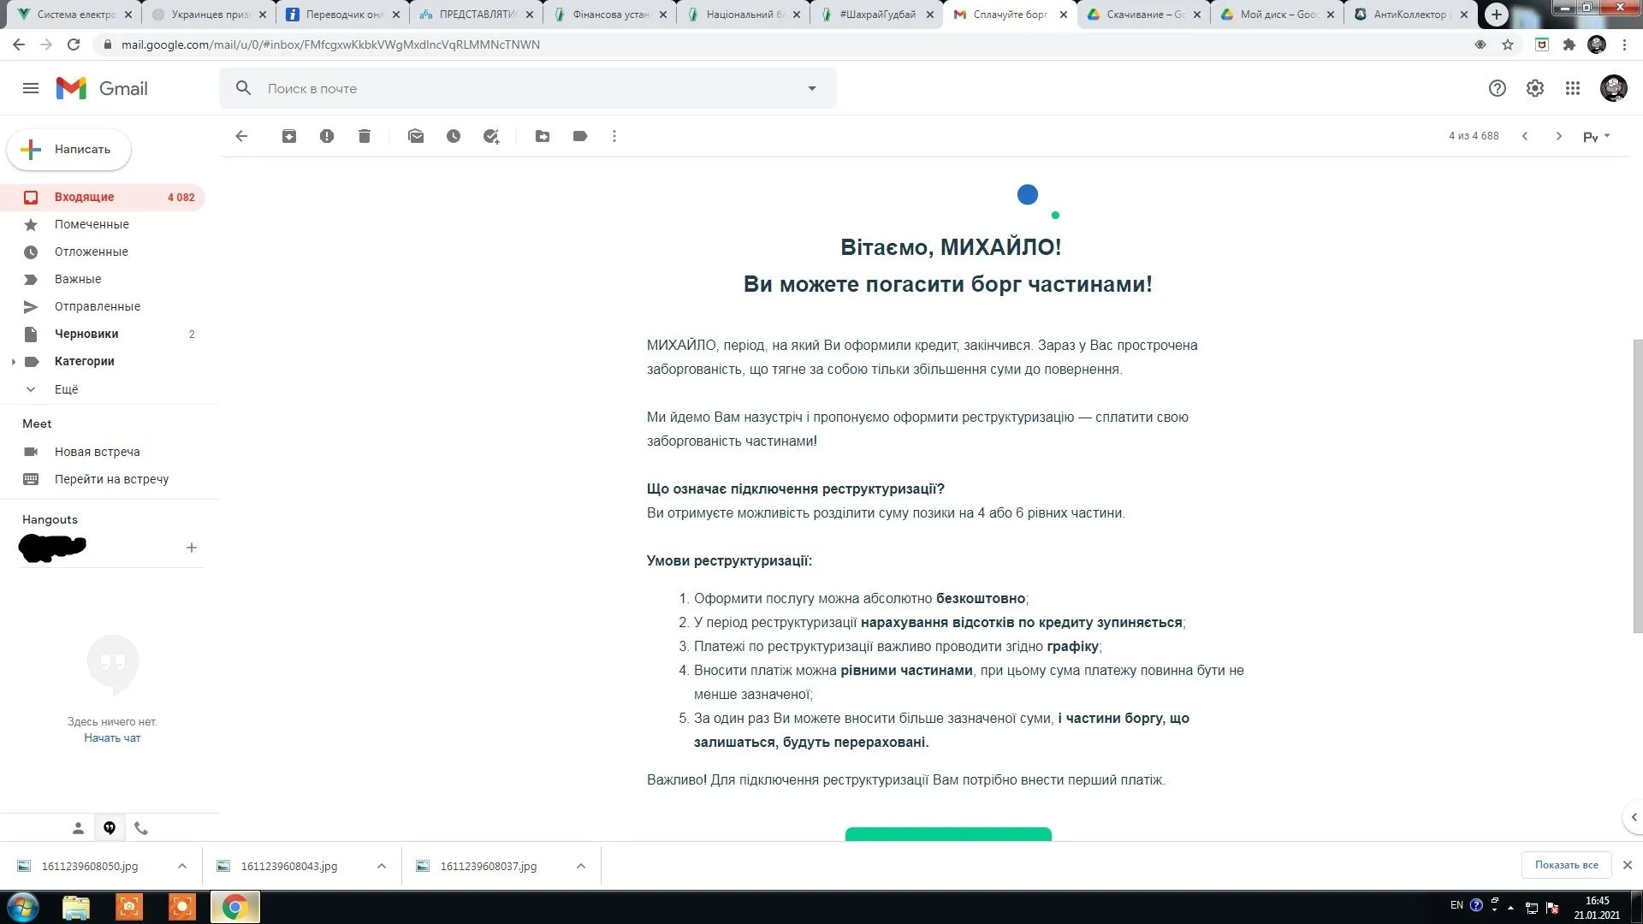Viewport: 1643px width, 924px height.
Task: Switch to the АнтиКоллектор browser tab
Action: click(1409, 15)
